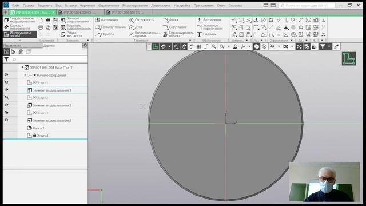
Task: Click the tree search input field
Action: point(49,60)
